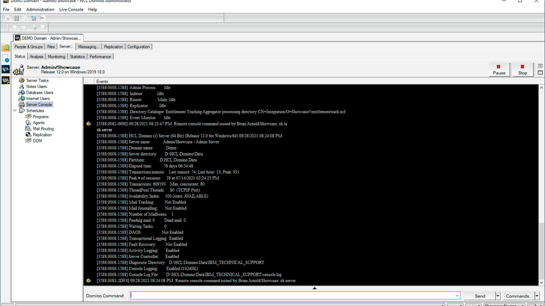The height and width of the screenshot is (306, 545).
Task: Open the Live Console menu
Action: click(x=71, y=9)
